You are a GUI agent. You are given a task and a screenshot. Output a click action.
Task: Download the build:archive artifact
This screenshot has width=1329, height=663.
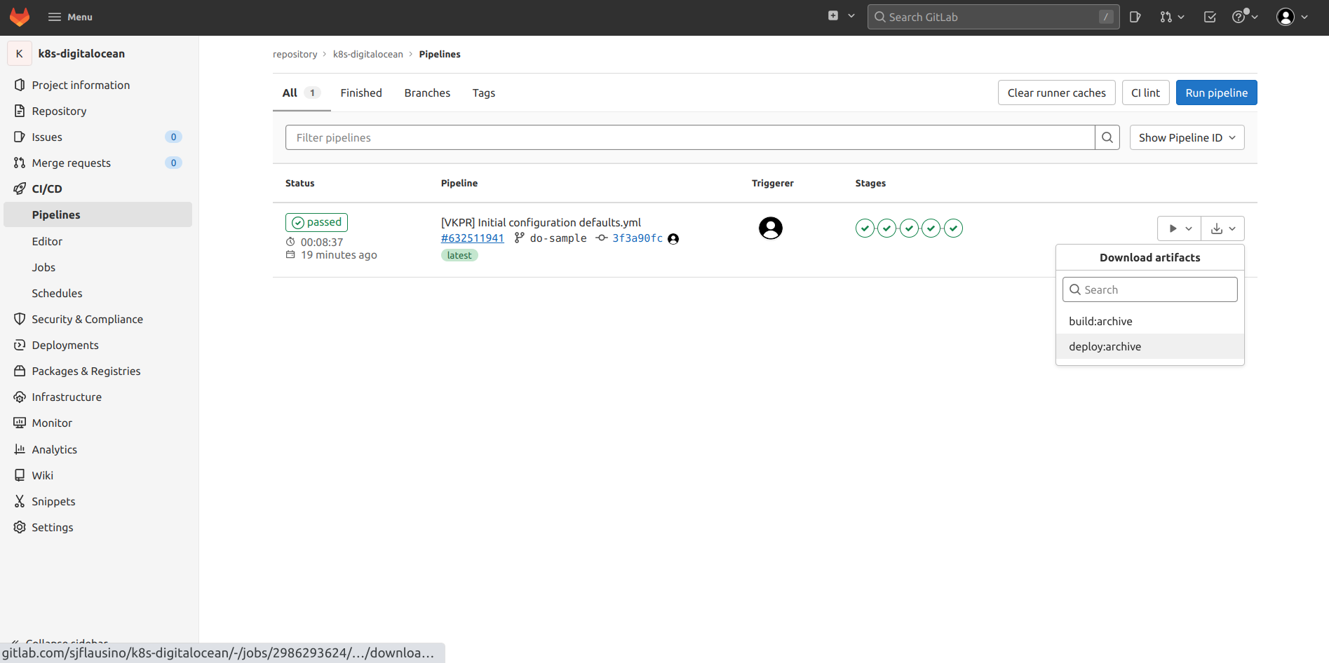pyautogui.click(x=1150, y=321)
